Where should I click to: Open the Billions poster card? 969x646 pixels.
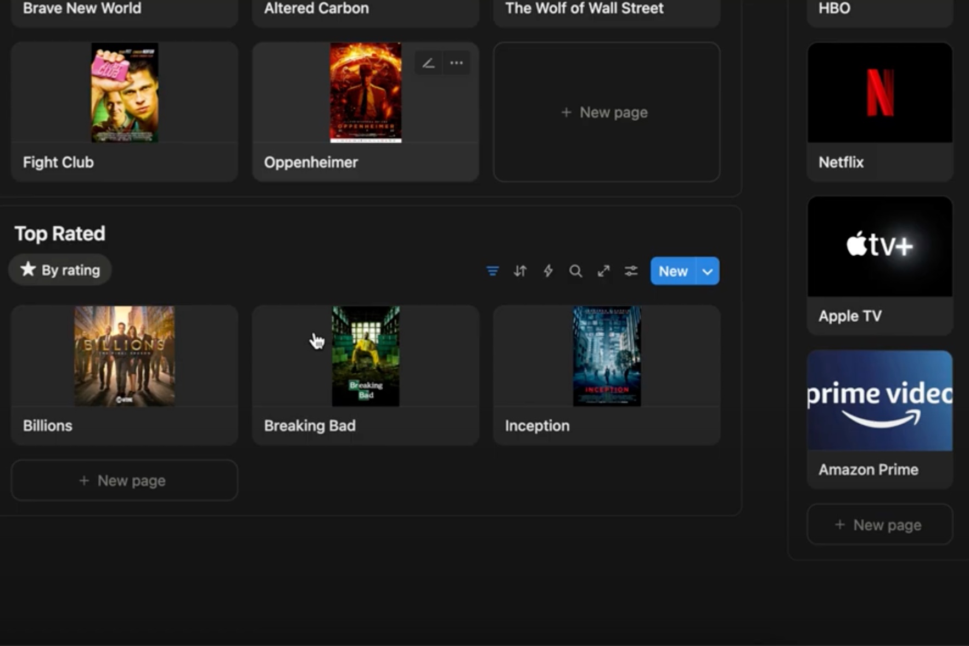(124, 376)
